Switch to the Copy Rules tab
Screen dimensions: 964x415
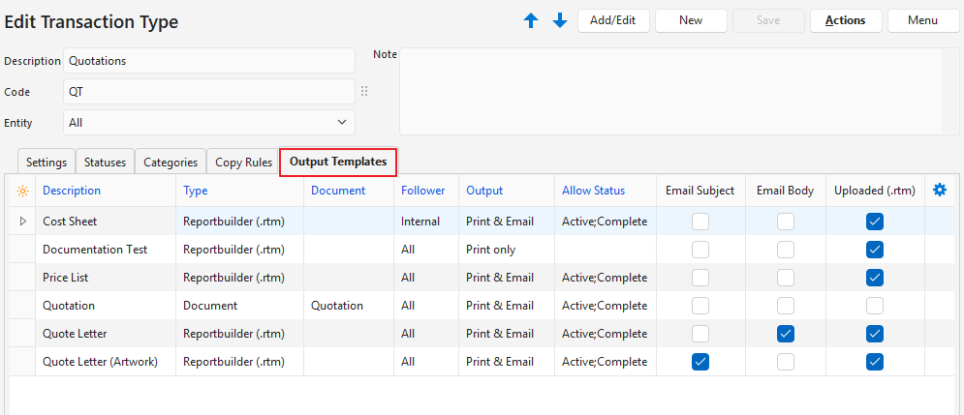pyautogui.click(x=243, y=163)
